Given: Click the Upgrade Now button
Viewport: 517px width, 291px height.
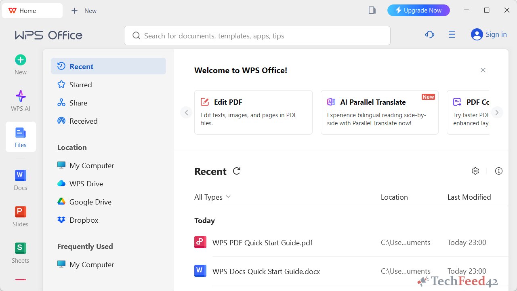Looking at the screenshot, I should click(418, 11).
